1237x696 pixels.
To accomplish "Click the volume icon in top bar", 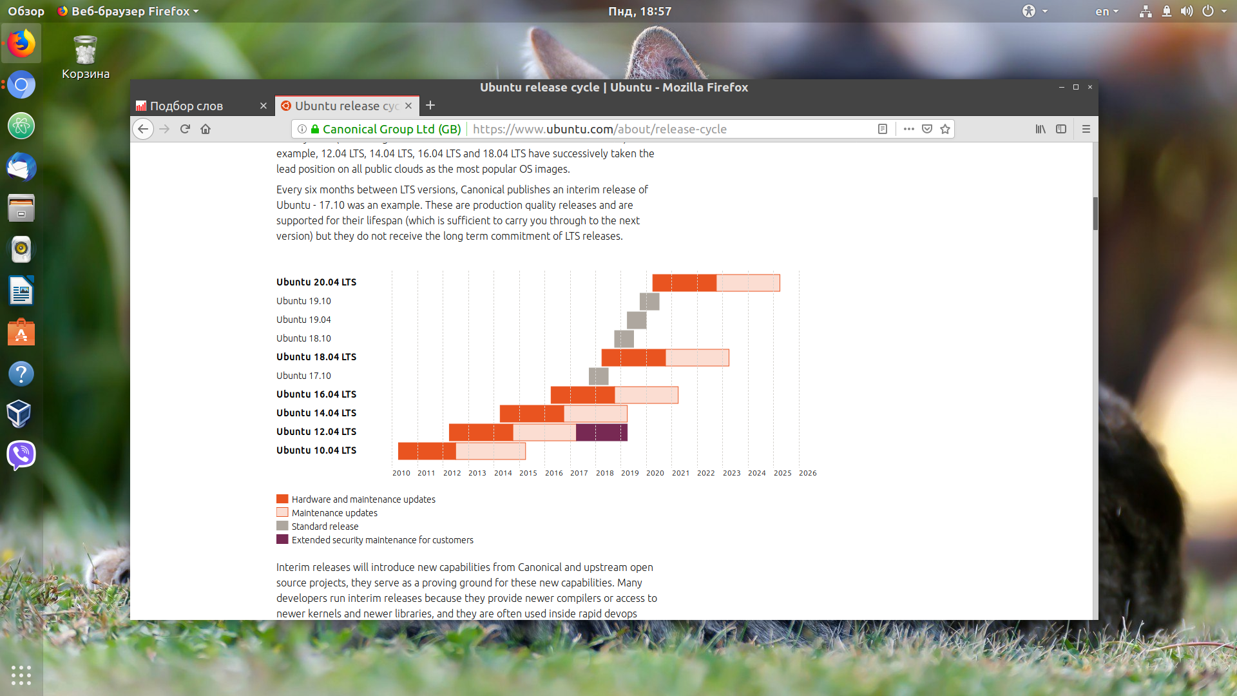I will 1187,11.
